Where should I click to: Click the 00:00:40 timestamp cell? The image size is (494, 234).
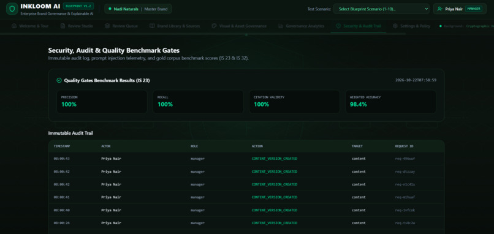click(x=61, y=210)
